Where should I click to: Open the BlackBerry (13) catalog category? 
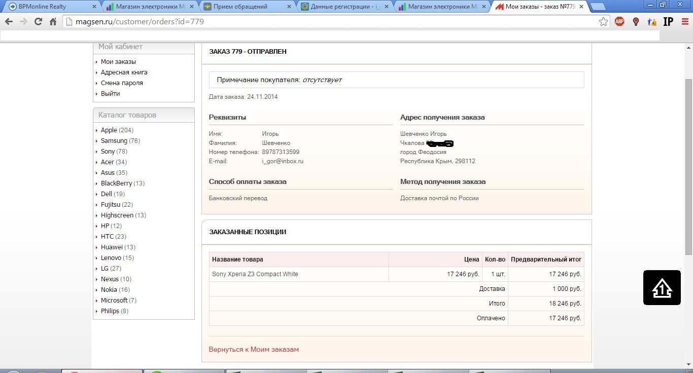coord(123,183)
